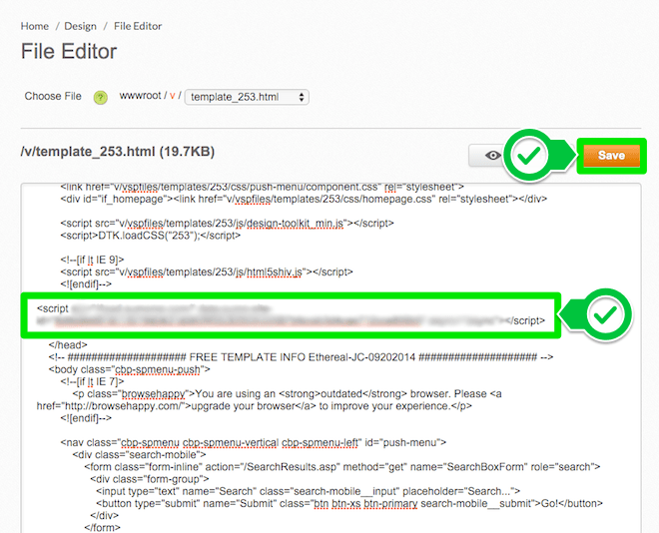Click the nav push-menu line in code
The width and height of the screenshot is (659, 533).
252,442
